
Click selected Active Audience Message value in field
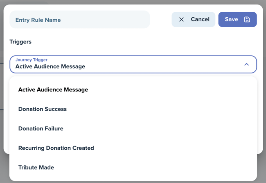pos(50,66)
